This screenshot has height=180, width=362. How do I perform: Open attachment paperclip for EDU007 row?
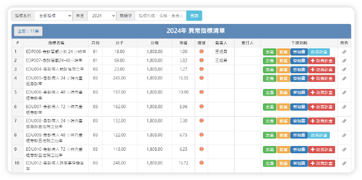[x=344, y=107]
